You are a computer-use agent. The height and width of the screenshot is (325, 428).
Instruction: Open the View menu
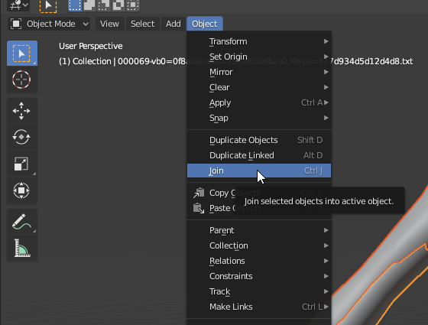coord(109,24)
